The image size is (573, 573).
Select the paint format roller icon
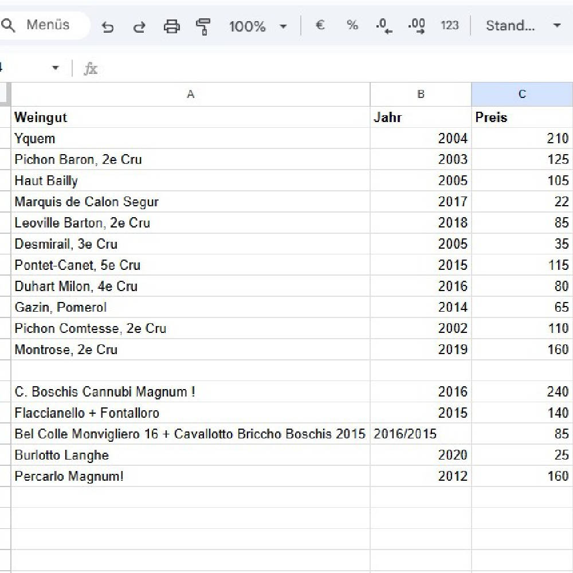click(203, 26)
